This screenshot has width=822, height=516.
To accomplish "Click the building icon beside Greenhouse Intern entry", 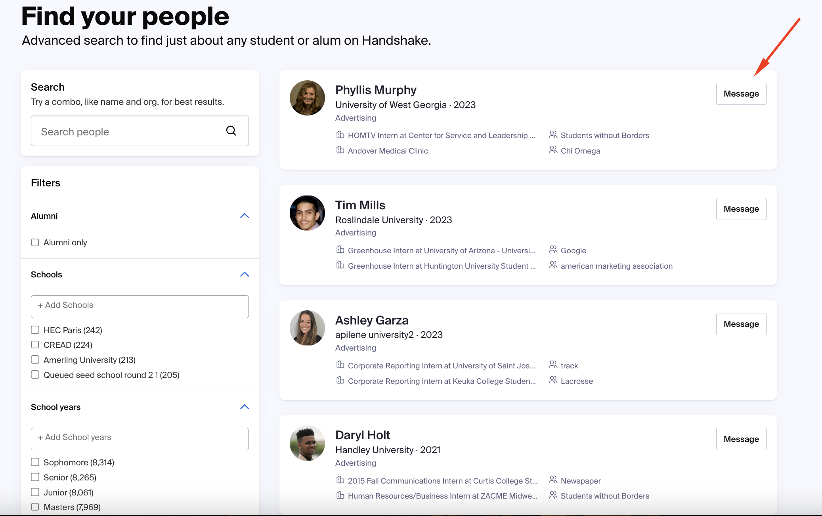I will coord(340,250).
